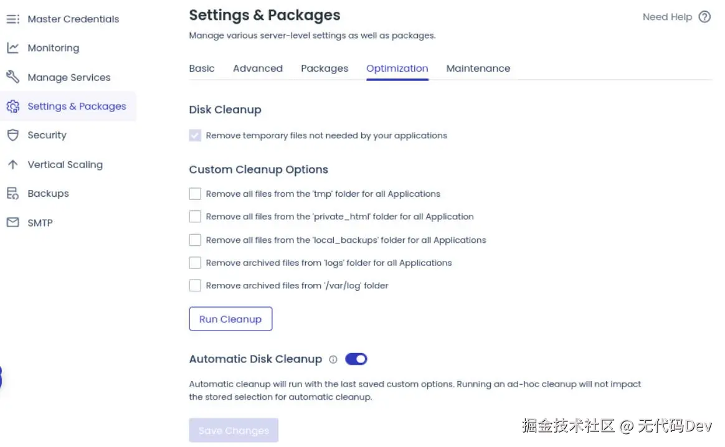Select the Monitoring chart icon
This screenshot has height=447, width=725.
[x=13, y=48]
